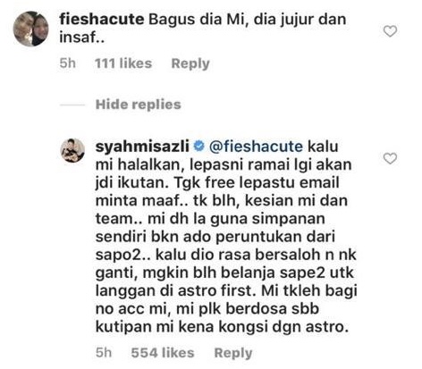Select the 'kalu mi halalkan' reply text

[226, 237]
